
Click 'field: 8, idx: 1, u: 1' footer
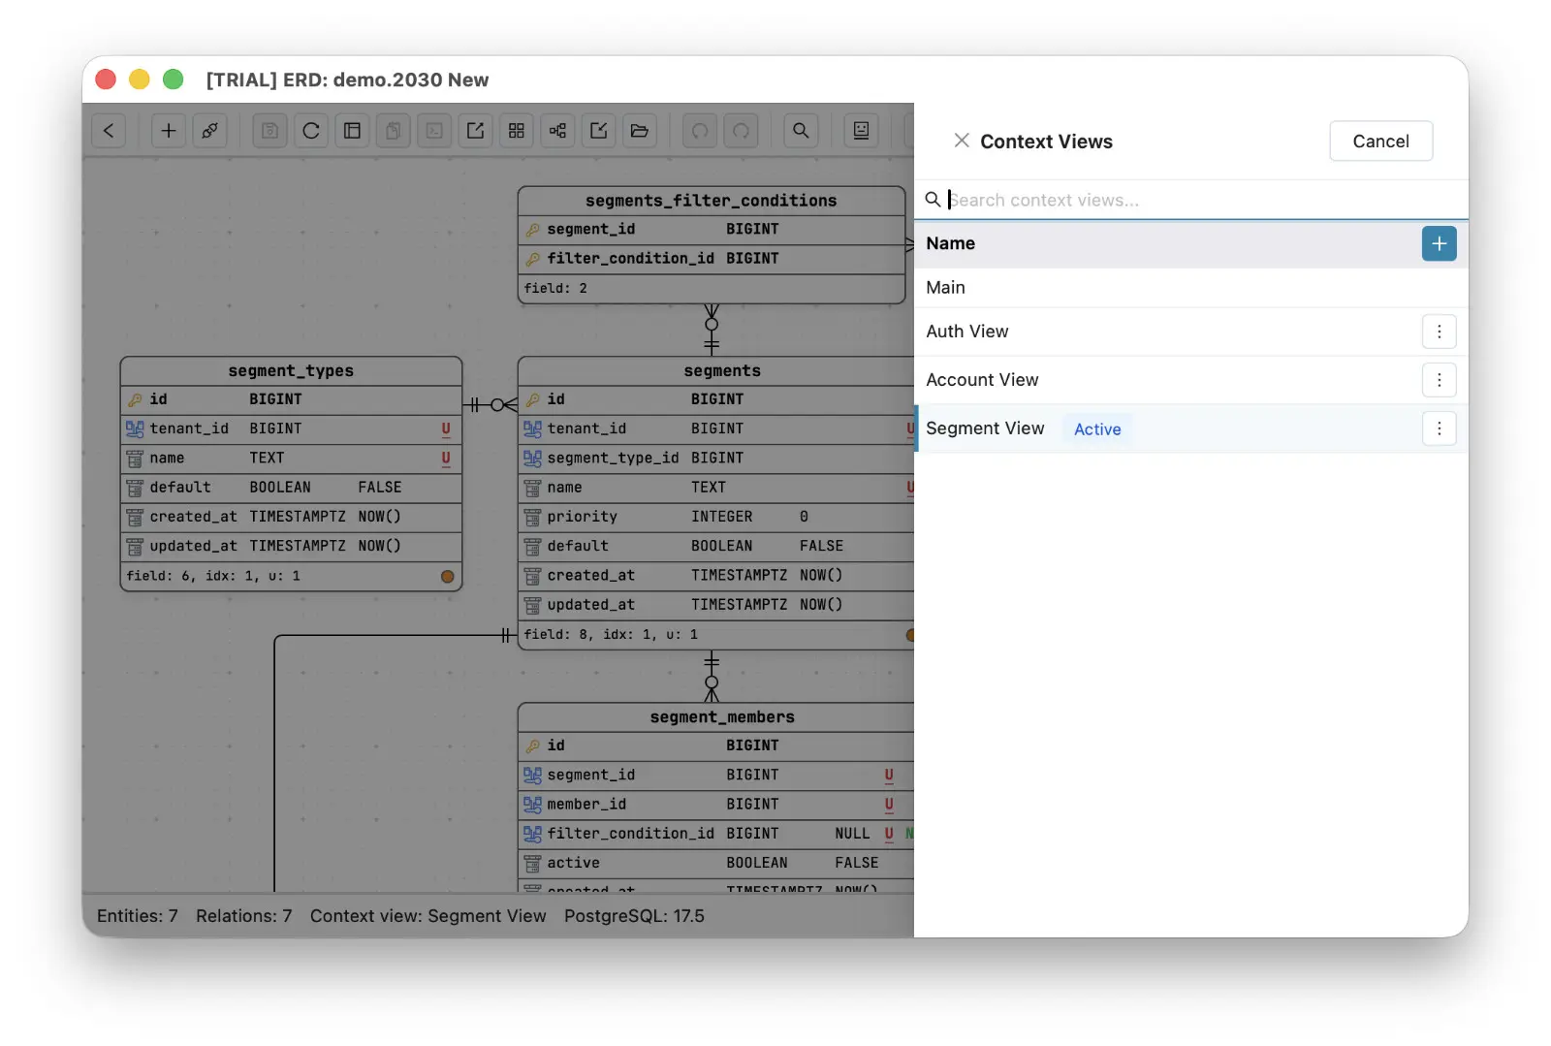[x=611, y=635]
